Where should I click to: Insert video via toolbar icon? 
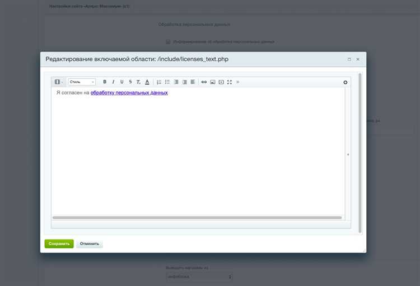tap(221, 82)
